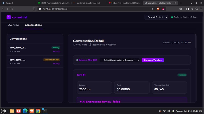Go forward in browser history
The image size is (204, 114).
[7, 9]
